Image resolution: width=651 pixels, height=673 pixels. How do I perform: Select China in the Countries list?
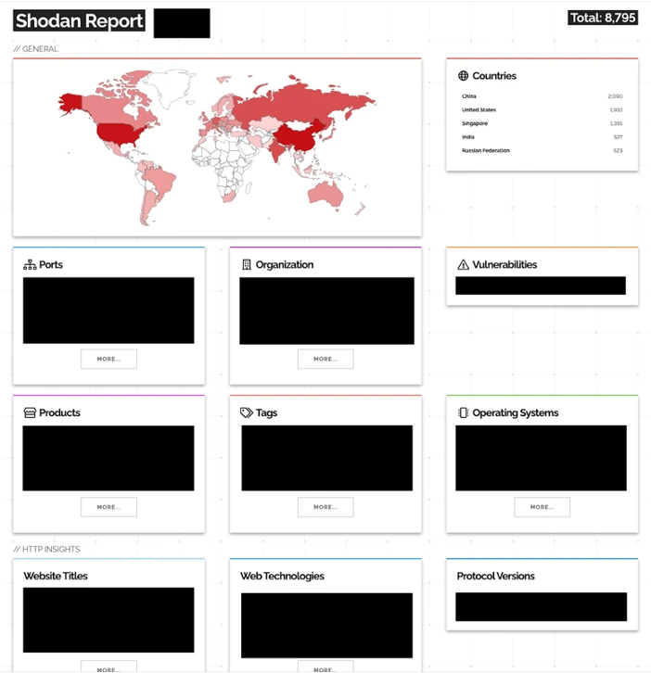coord(470,96)
